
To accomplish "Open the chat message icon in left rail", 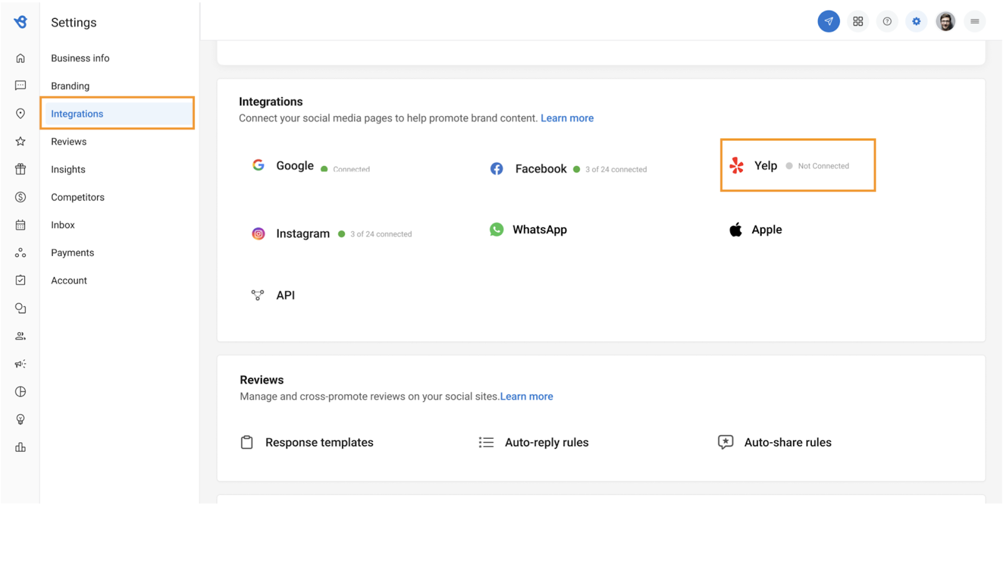I will [21, 85].
